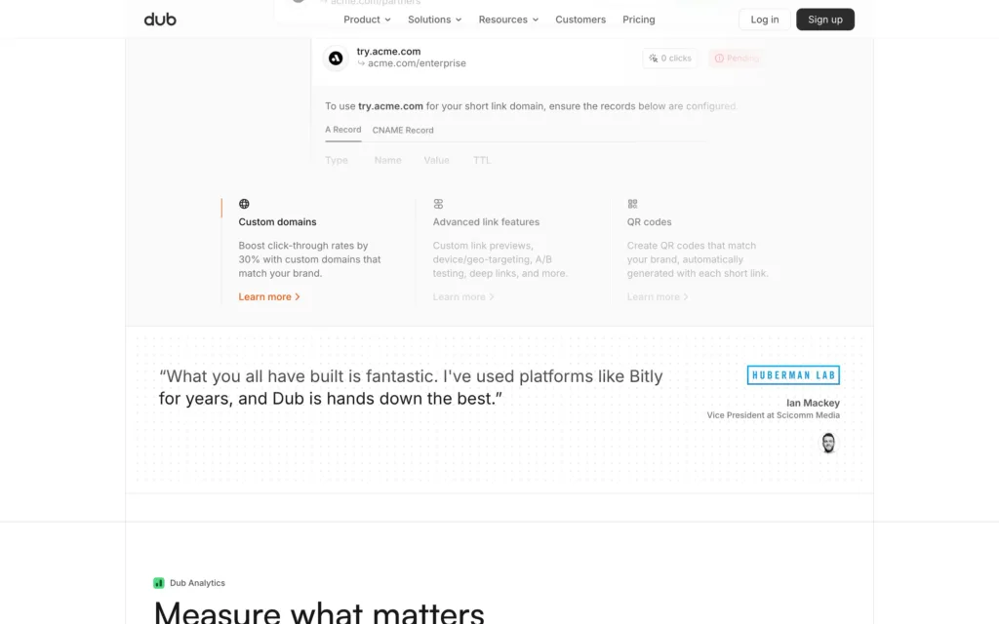Image resolution: width=999 pixels, height=624 pixels.
Task: Click the try.acme.com domain name
Action: click(388, 52)
